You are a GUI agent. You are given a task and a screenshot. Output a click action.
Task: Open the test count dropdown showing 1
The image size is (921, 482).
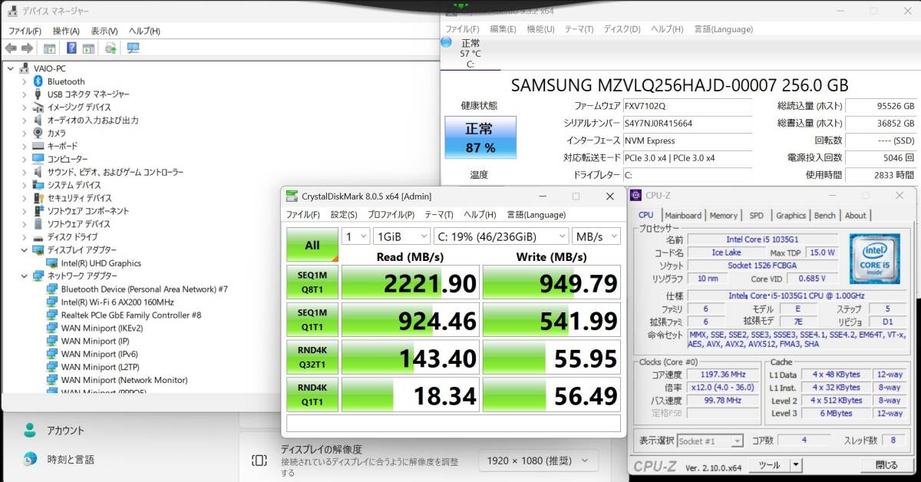point(356,236)
